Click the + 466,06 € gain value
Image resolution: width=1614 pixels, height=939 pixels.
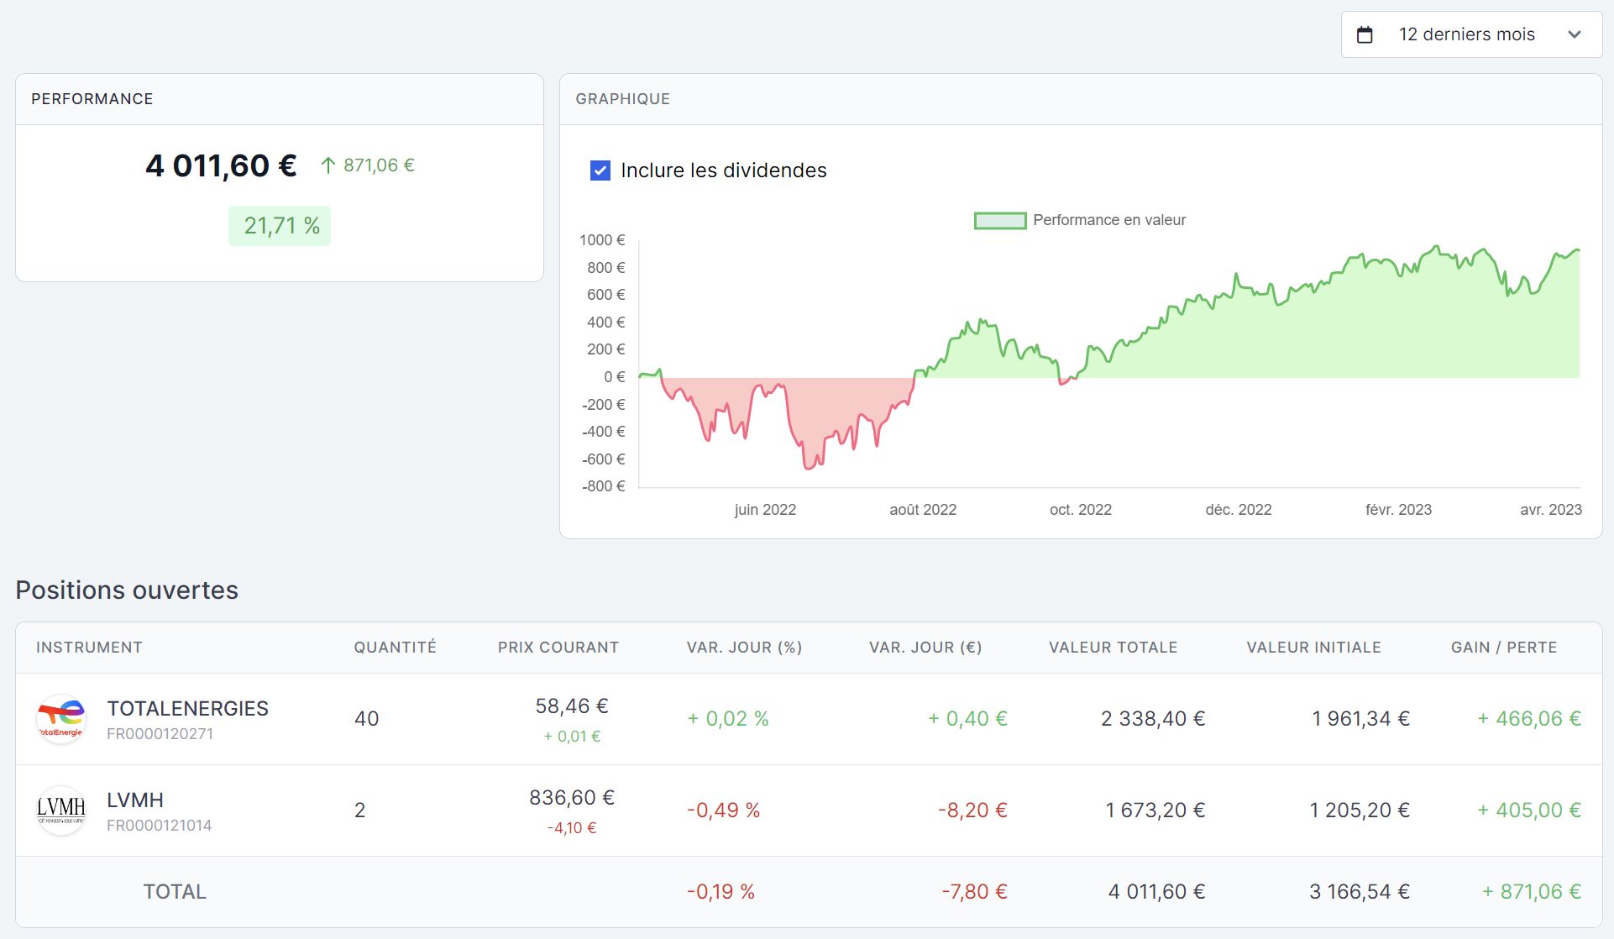tap(1529, 719)
